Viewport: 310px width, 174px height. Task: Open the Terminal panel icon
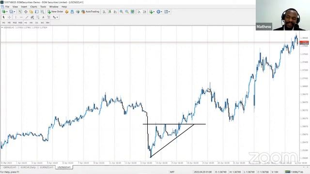pyautogui.click(x=37, y=12)
